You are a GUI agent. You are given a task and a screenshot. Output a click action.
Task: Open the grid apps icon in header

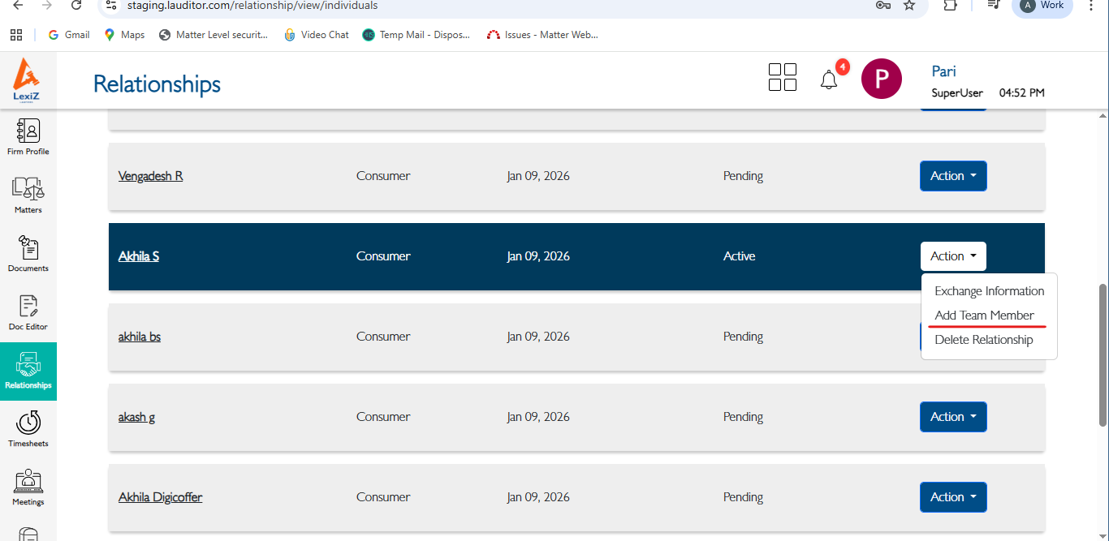pos(783,77)
